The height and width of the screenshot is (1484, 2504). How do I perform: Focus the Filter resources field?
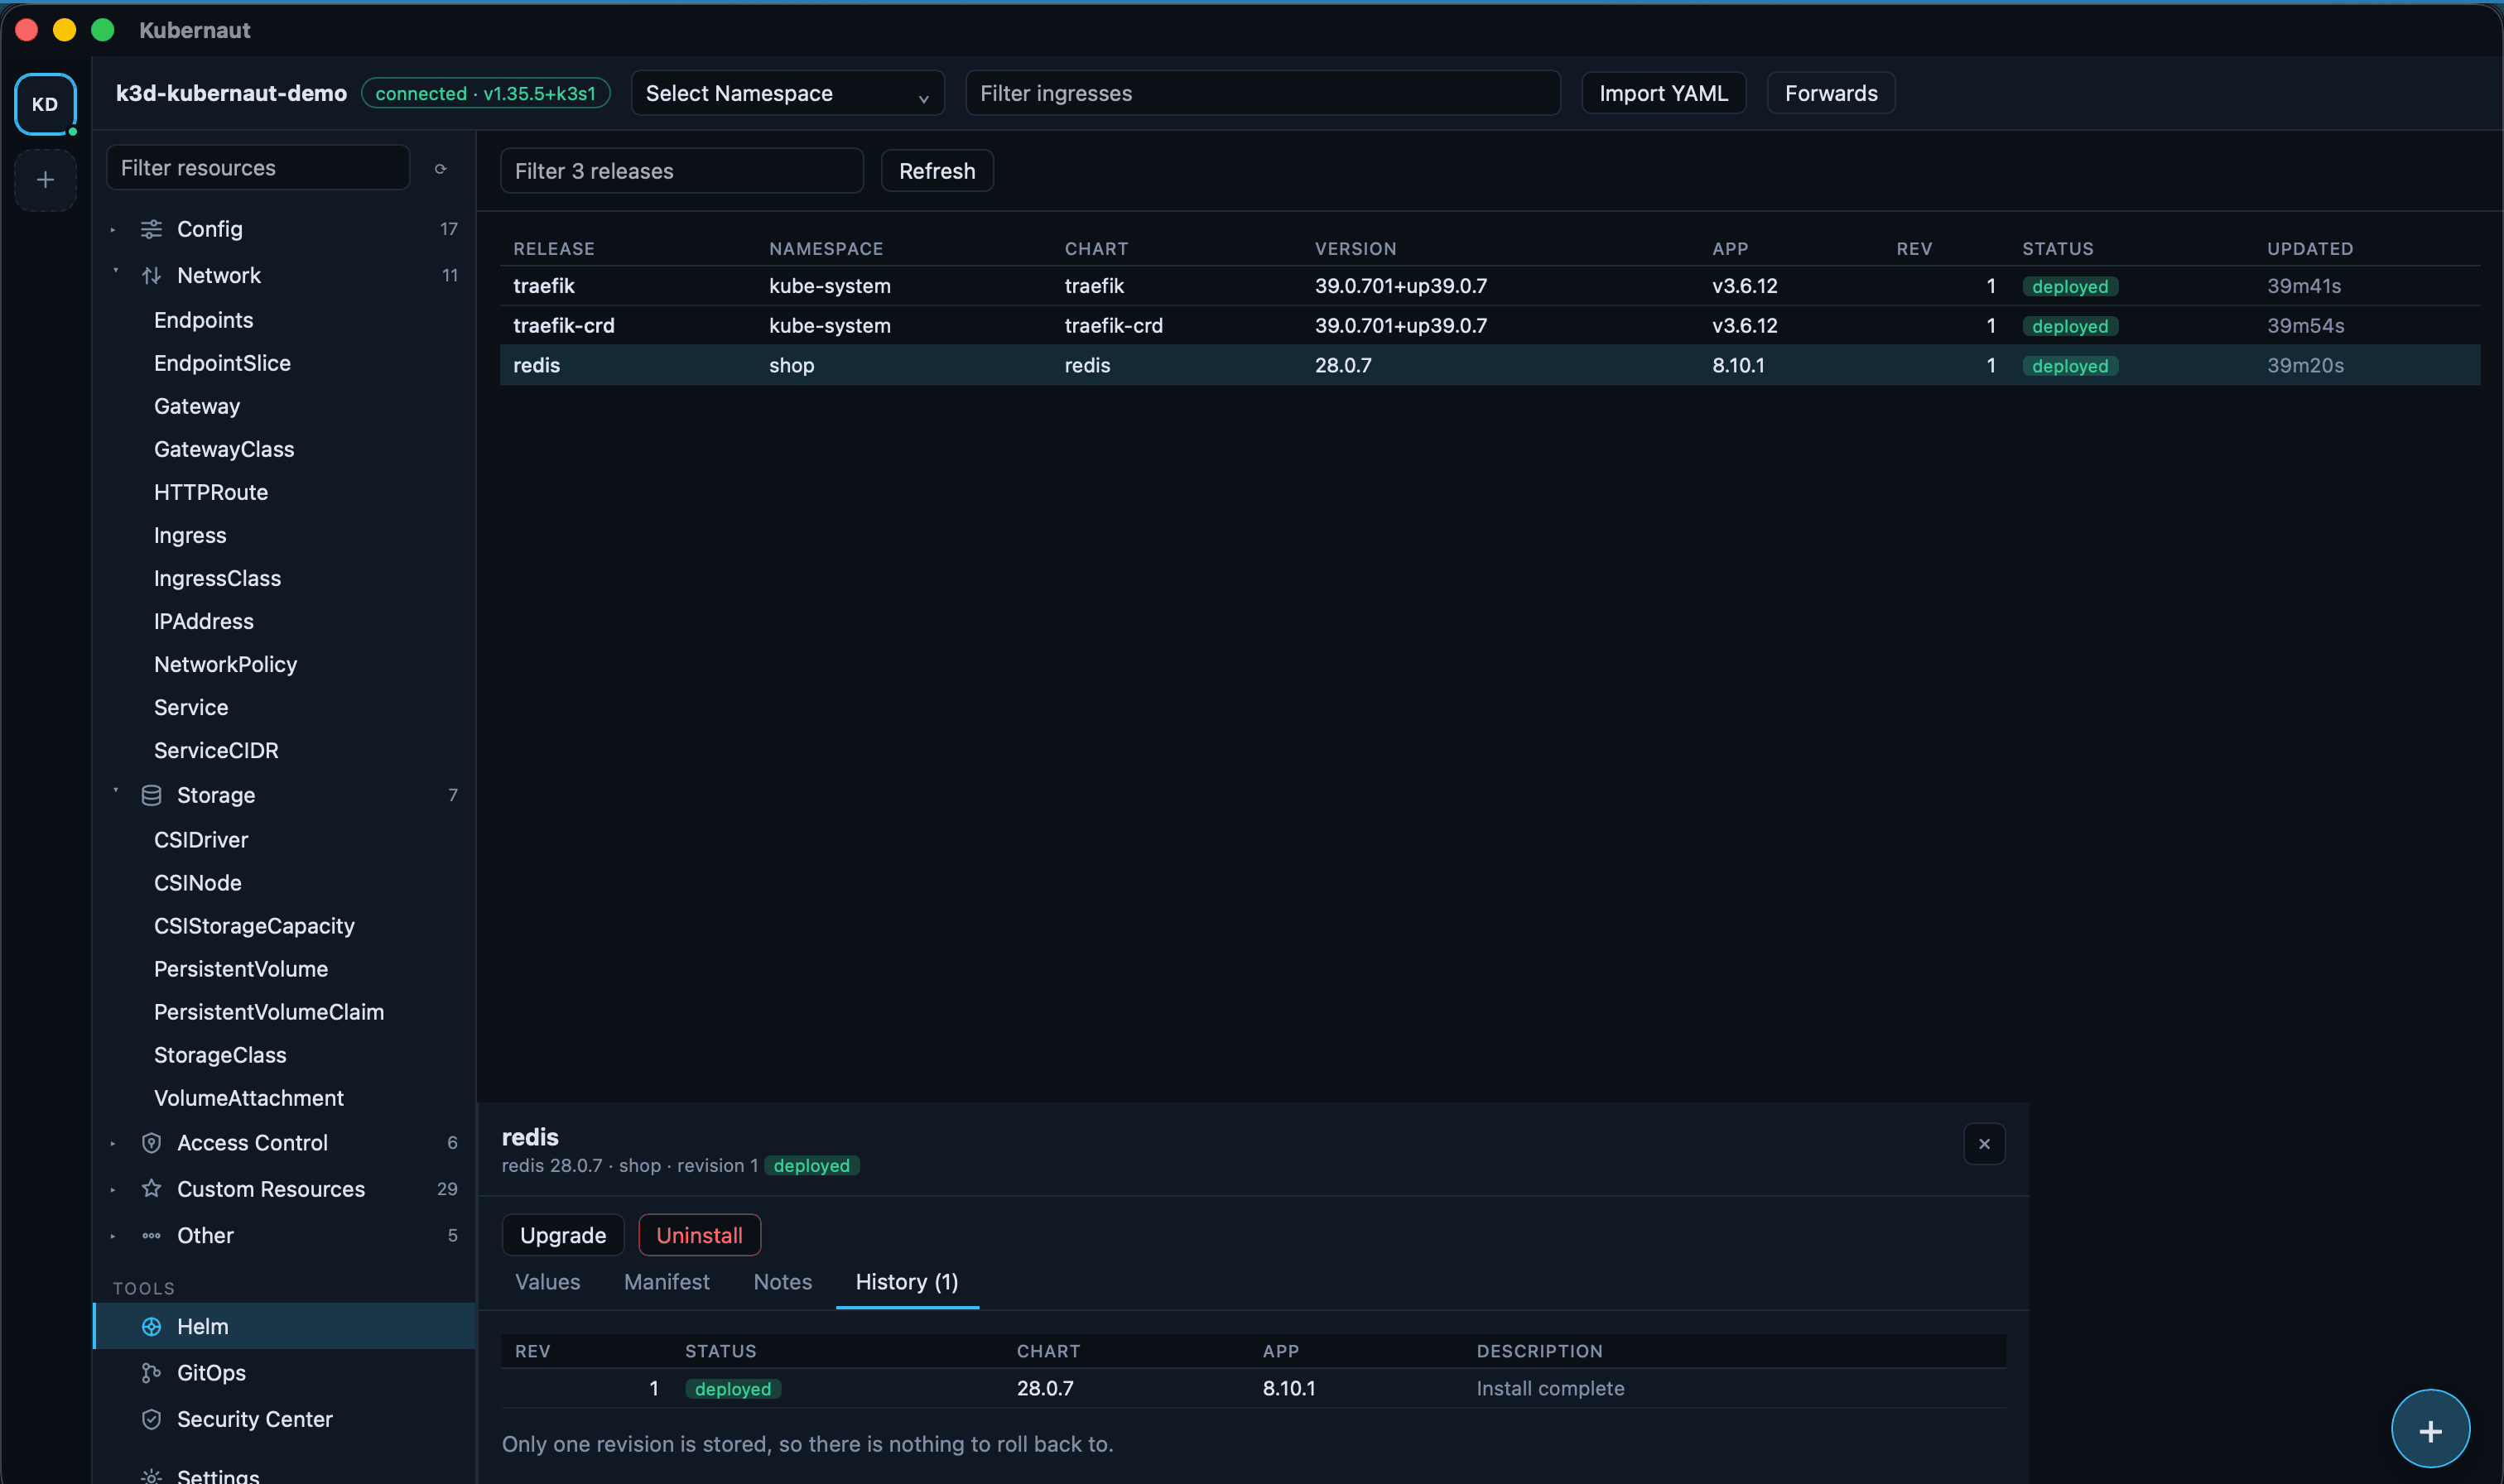coord(258,168)
